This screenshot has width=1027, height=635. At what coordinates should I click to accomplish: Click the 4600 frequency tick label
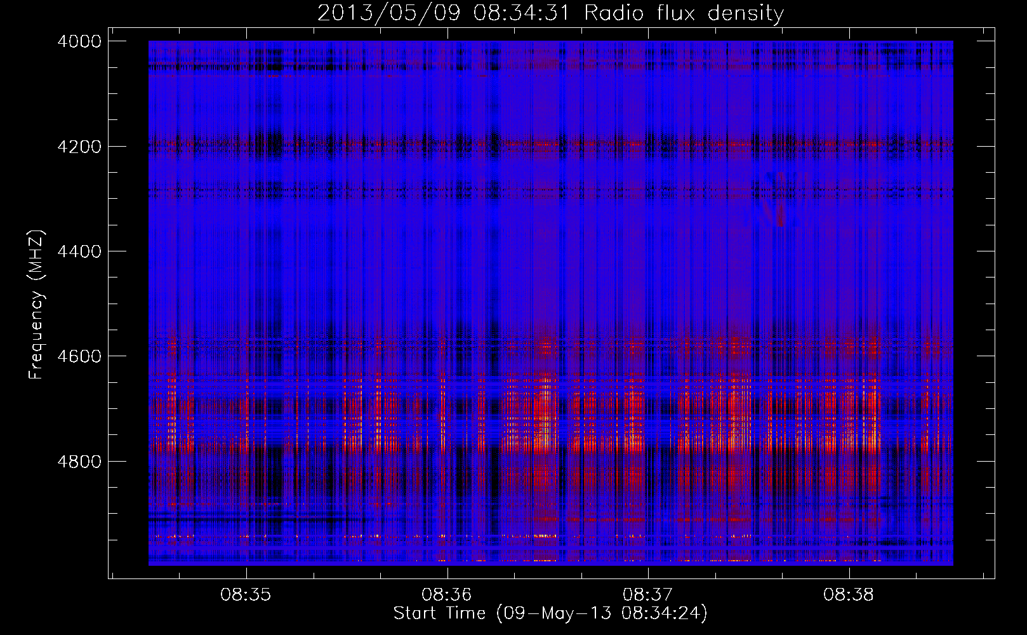point(79,356)
